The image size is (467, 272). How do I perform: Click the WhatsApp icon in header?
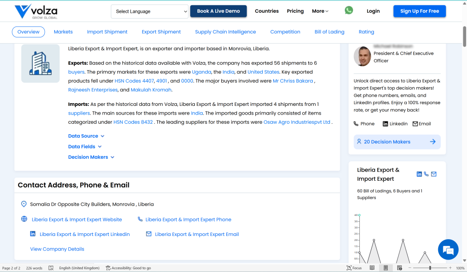coord(349,10)
